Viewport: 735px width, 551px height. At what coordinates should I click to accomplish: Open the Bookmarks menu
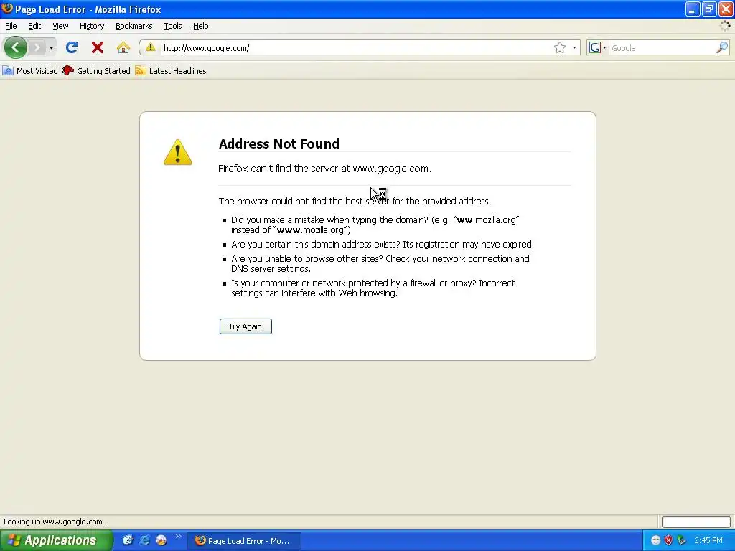pyautogui.click(x=134, y=27)
